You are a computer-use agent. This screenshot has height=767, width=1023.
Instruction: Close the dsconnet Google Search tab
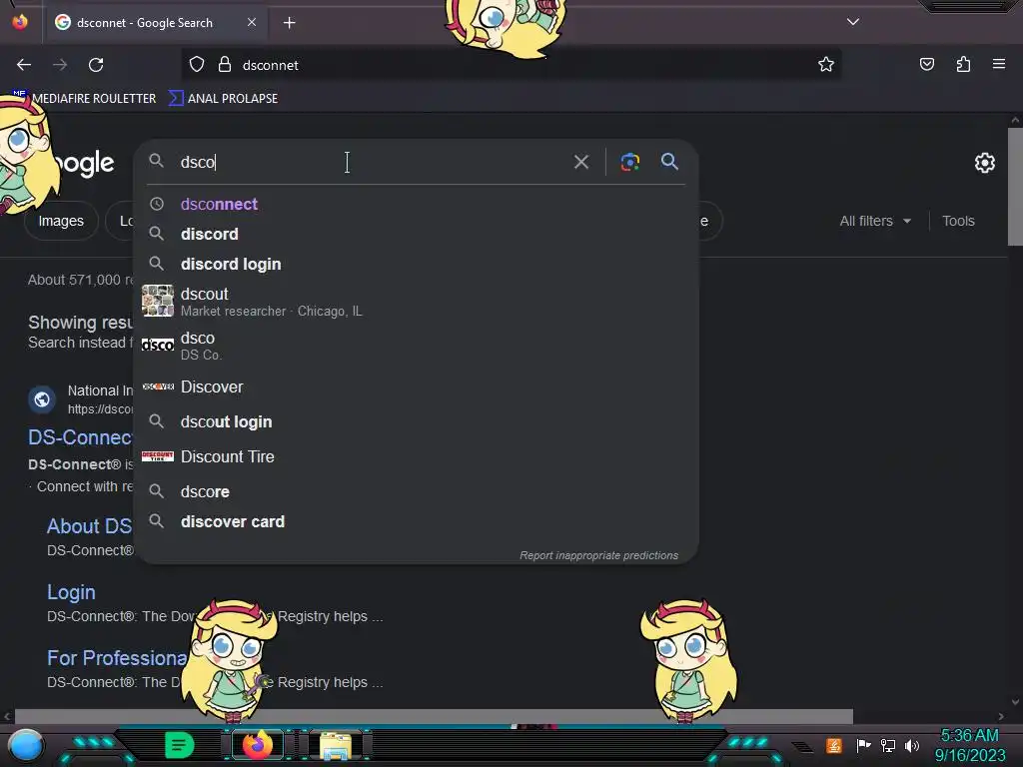coord(252,22)
